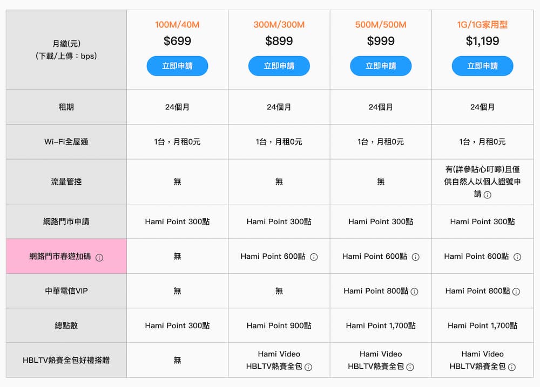Click the 總點數 row label
Viewport: 540px width, 387px height.
coord(65,326)
